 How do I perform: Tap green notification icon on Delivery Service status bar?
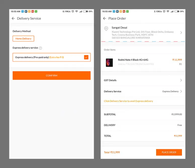[x=36, y=12]
